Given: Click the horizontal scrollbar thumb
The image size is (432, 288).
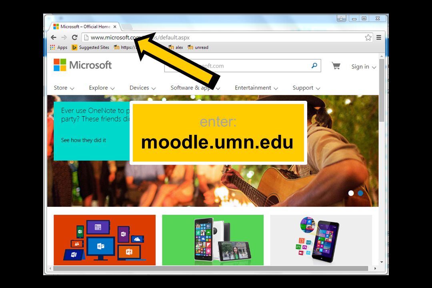Looking at the screenshot, I should 211,268.
